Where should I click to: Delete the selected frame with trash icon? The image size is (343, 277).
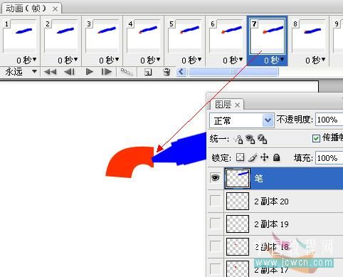167,72
